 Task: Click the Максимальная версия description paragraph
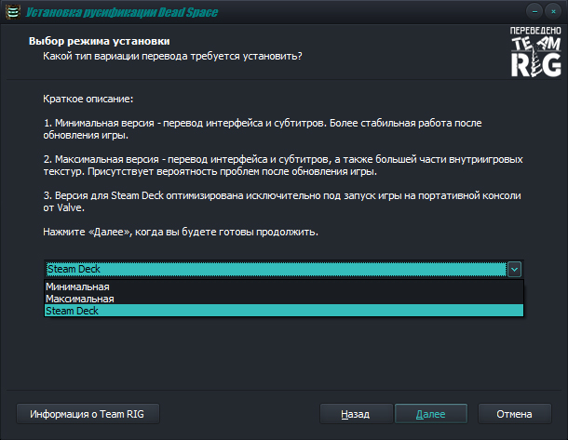[276, 167]
